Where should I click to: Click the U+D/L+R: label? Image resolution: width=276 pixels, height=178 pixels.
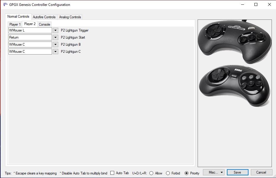(x=140, y=173)
